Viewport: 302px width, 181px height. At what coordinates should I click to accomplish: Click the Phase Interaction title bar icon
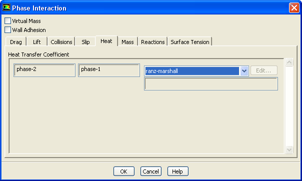pyautogui.click(x=6, y=7)
